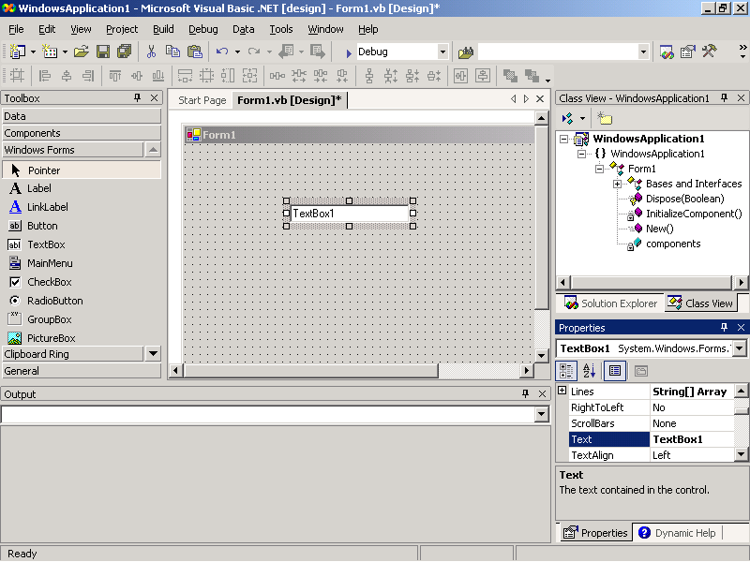
Task: Click the Save All icon
Action: (x=125, y=52)
